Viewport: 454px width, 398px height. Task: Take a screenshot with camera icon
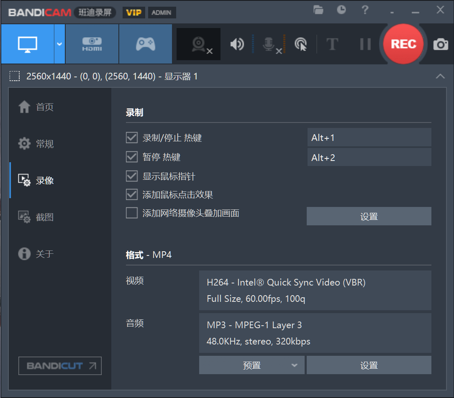(441, 44)
